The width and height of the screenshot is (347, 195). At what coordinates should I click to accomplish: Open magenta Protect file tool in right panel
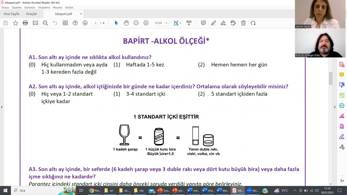(x=342, y=126)
